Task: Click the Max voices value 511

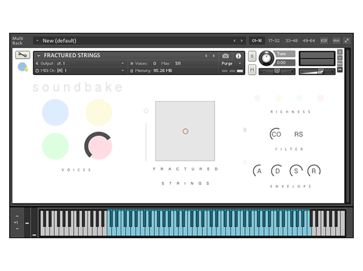Action: tap(178, 63)
